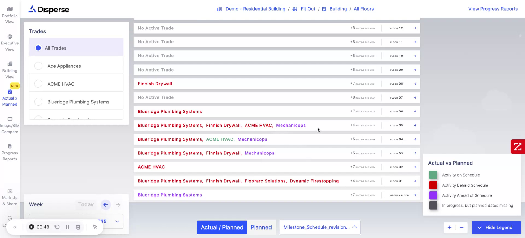Open Floor 05 arrow
This screenshot has height=238, width=525.
415,126
